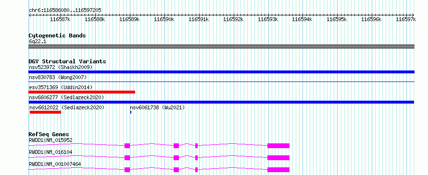This screenshot has height=175, width=428.
Task: Click the gray 6q22.1 cytogenetic band bar
Action: point(221,47)
